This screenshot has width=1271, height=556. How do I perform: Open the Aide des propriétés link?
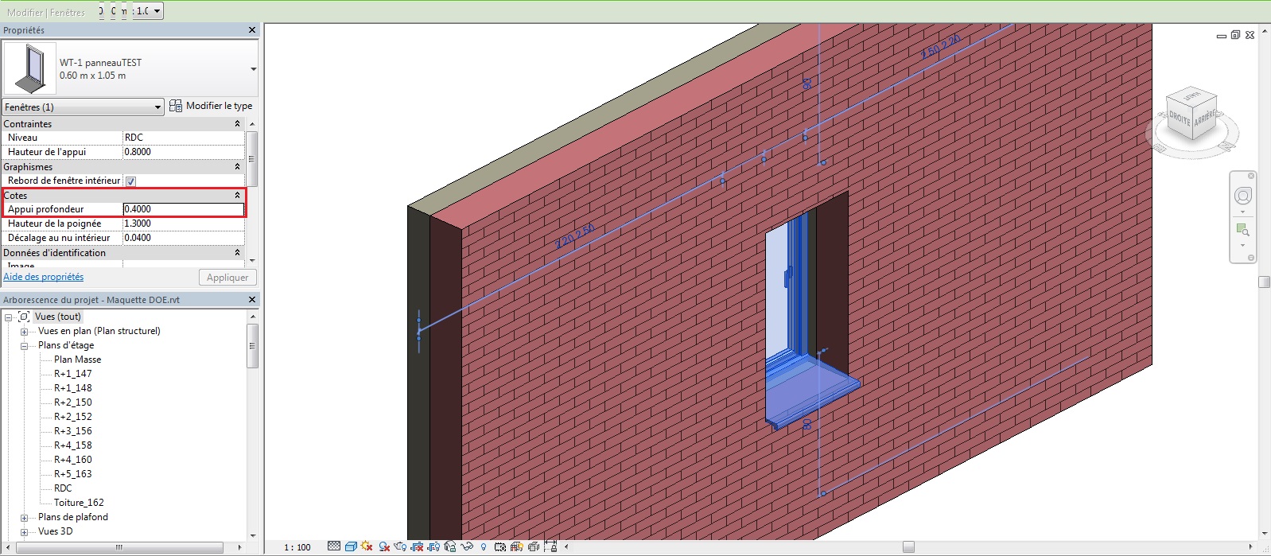tap(44, 277)
